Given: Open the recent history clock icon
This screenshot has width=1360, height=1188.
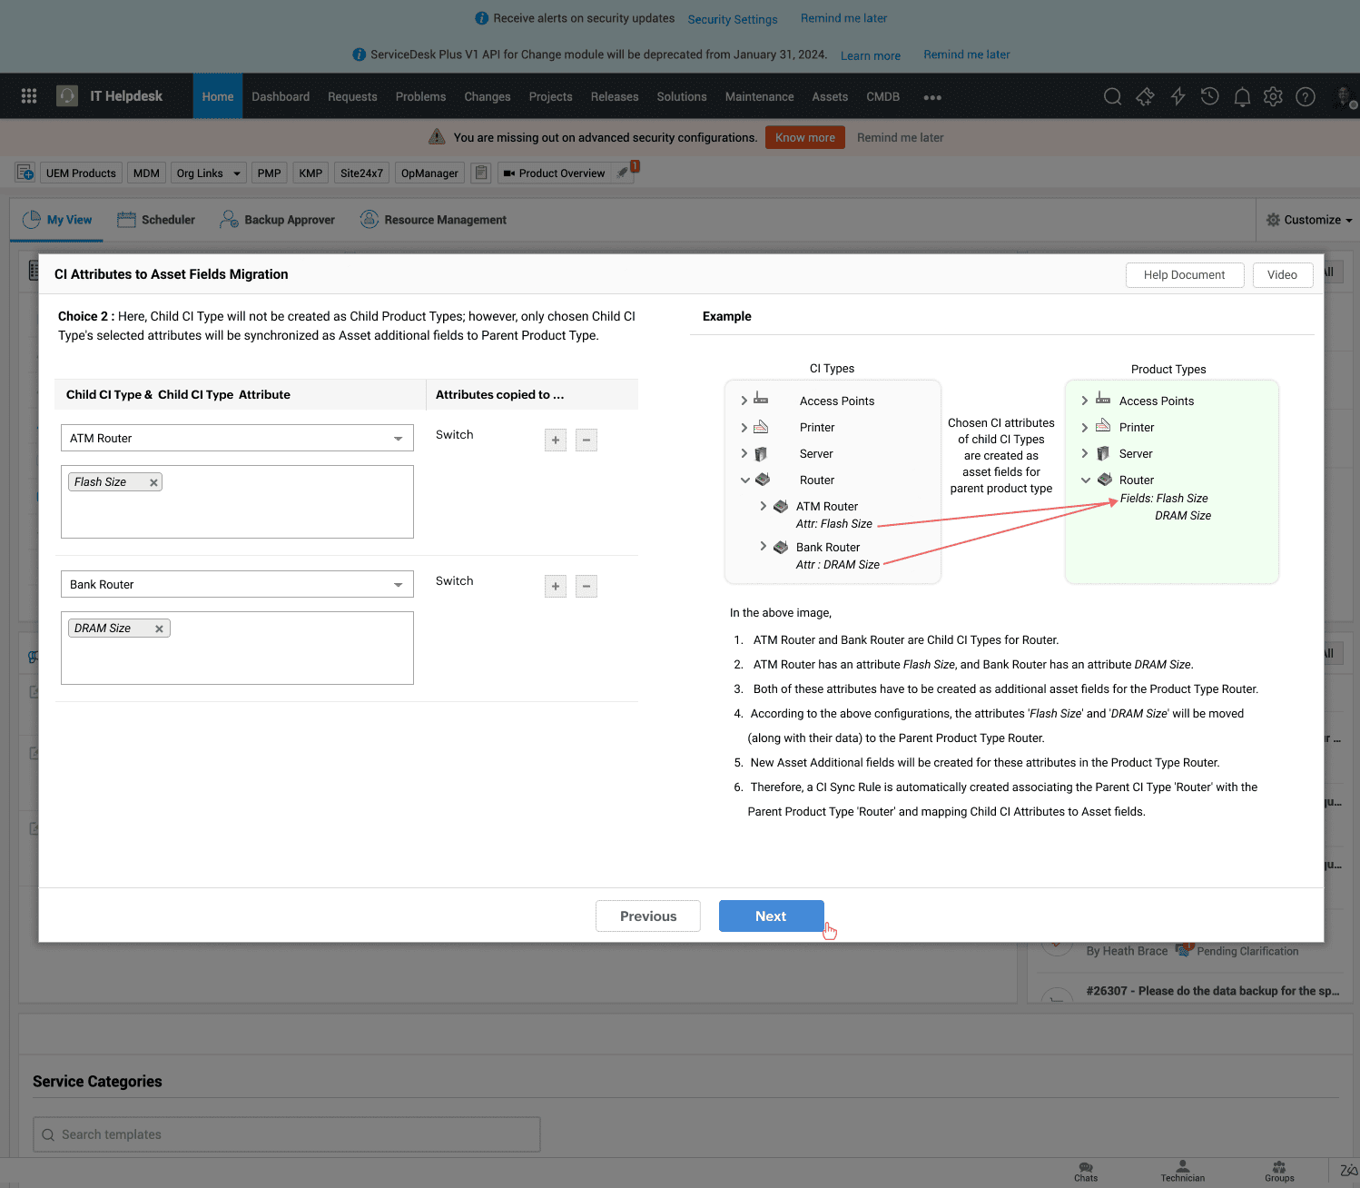Looking at the screenshot, I should coord(1209,97).
